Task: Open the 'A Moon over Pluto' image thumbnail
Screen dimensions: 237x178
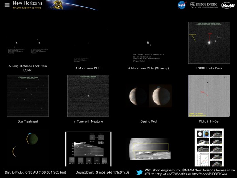Action: tap(88, 42)
